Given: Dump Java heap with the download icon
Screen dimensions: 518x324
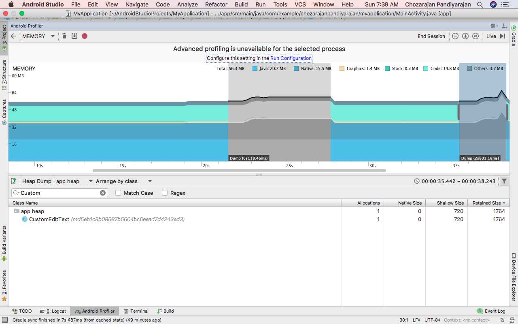Looking at the screenshot, I should tap(74, 36).
